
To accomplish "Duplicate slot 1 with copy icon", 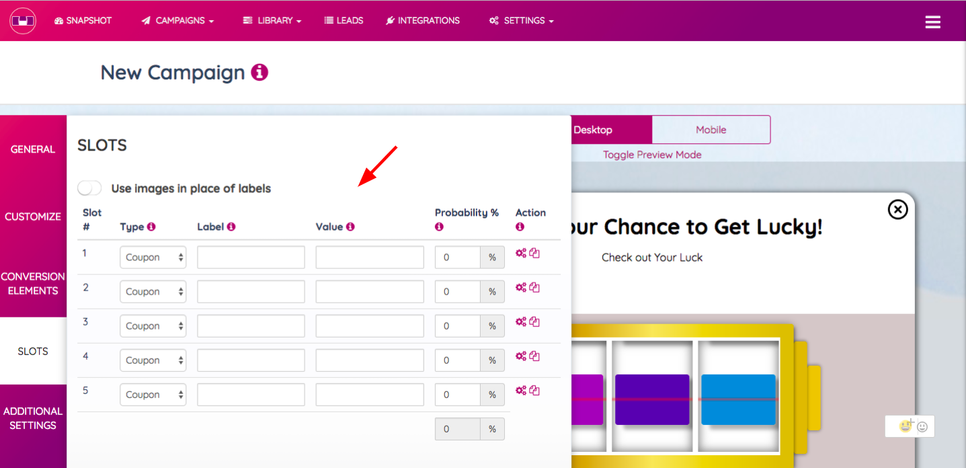I will [x=534, y=253].
